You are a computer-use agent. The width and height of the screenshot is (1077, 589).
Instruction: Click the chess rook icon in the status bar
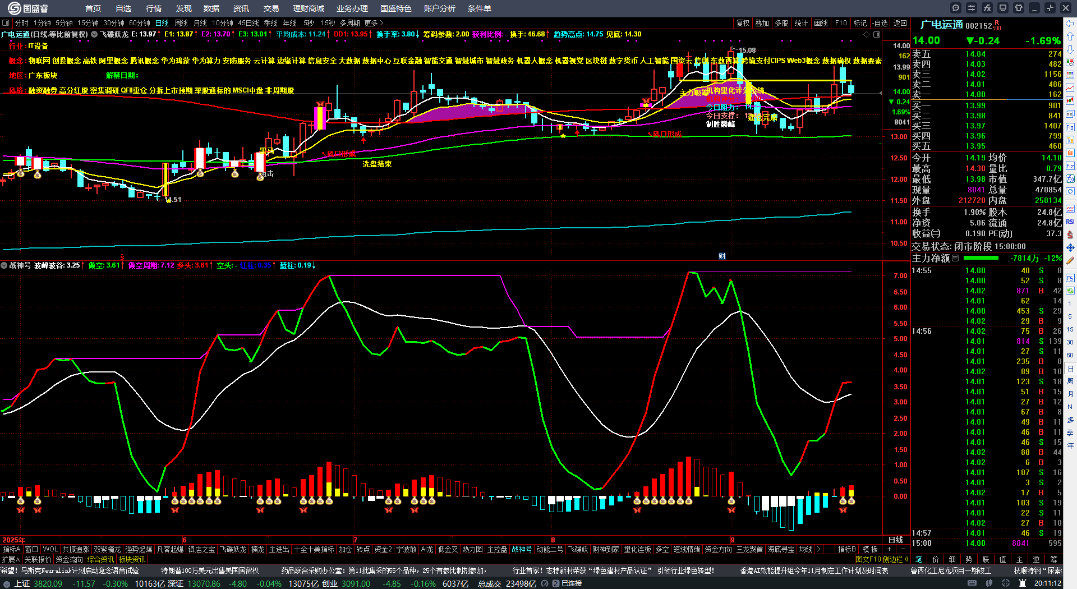coord(1023,583)
